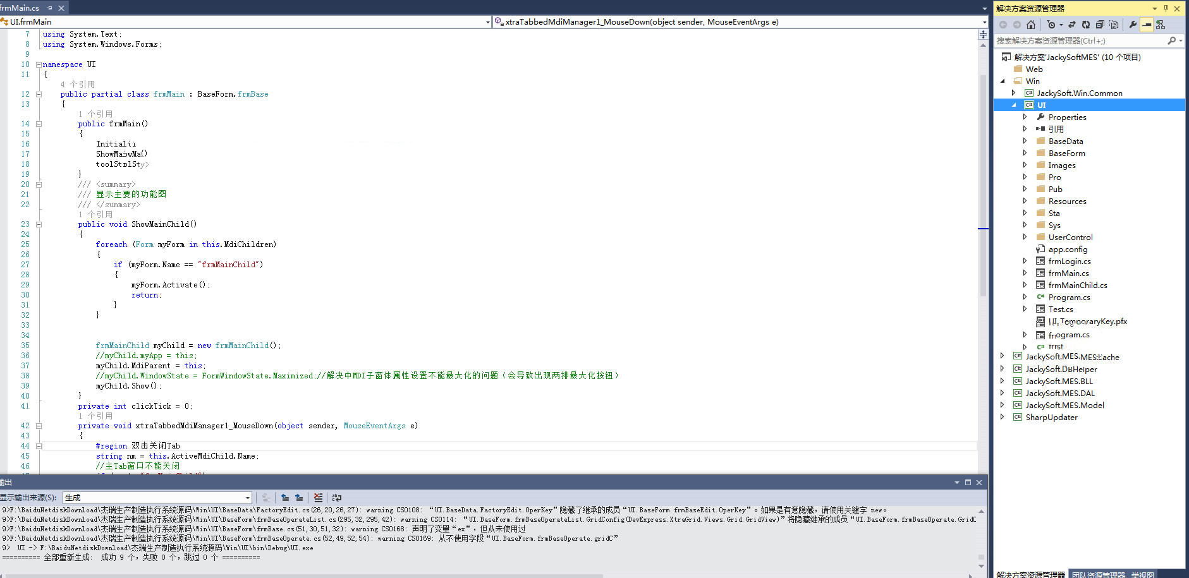Expand the frmMain.cs node
This screenshot has height=578, width=1189.
pos(1025,273)
